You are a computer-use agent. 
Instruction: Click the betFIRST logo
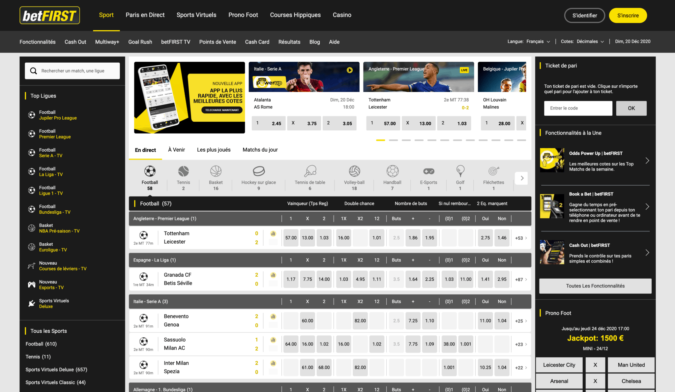point(50,15)
